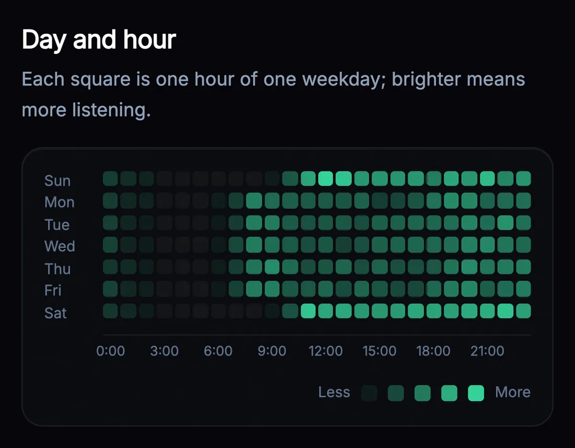Screen dimensions: 575x448
Task: Select the Tuesday 22:00 heatmap square
Action: tap(505, 223)
